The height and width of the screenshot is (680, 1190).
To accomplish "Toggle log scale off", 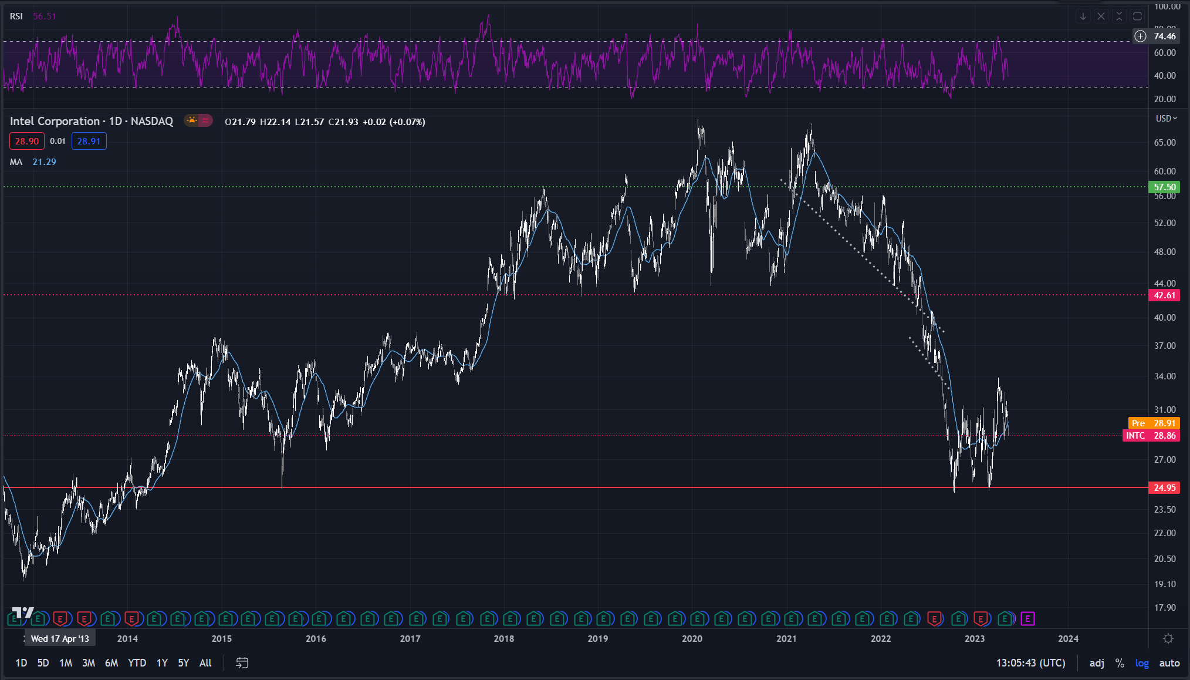I will pyautogui.click(x=1142, y=663).
